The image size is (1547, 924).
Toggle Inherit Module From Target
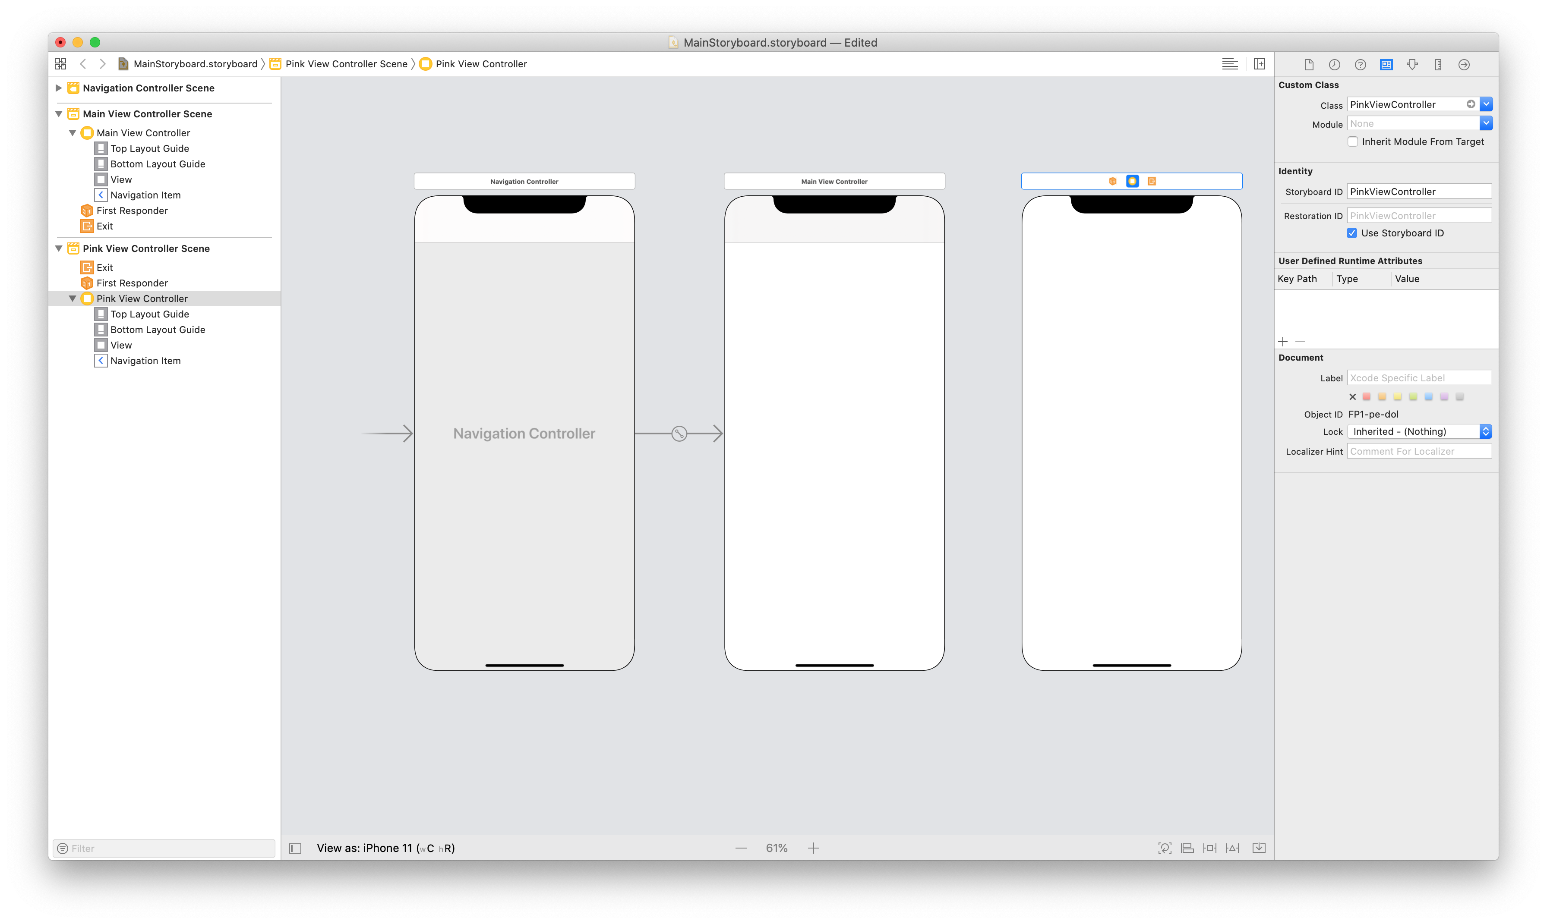point(1353,141)
